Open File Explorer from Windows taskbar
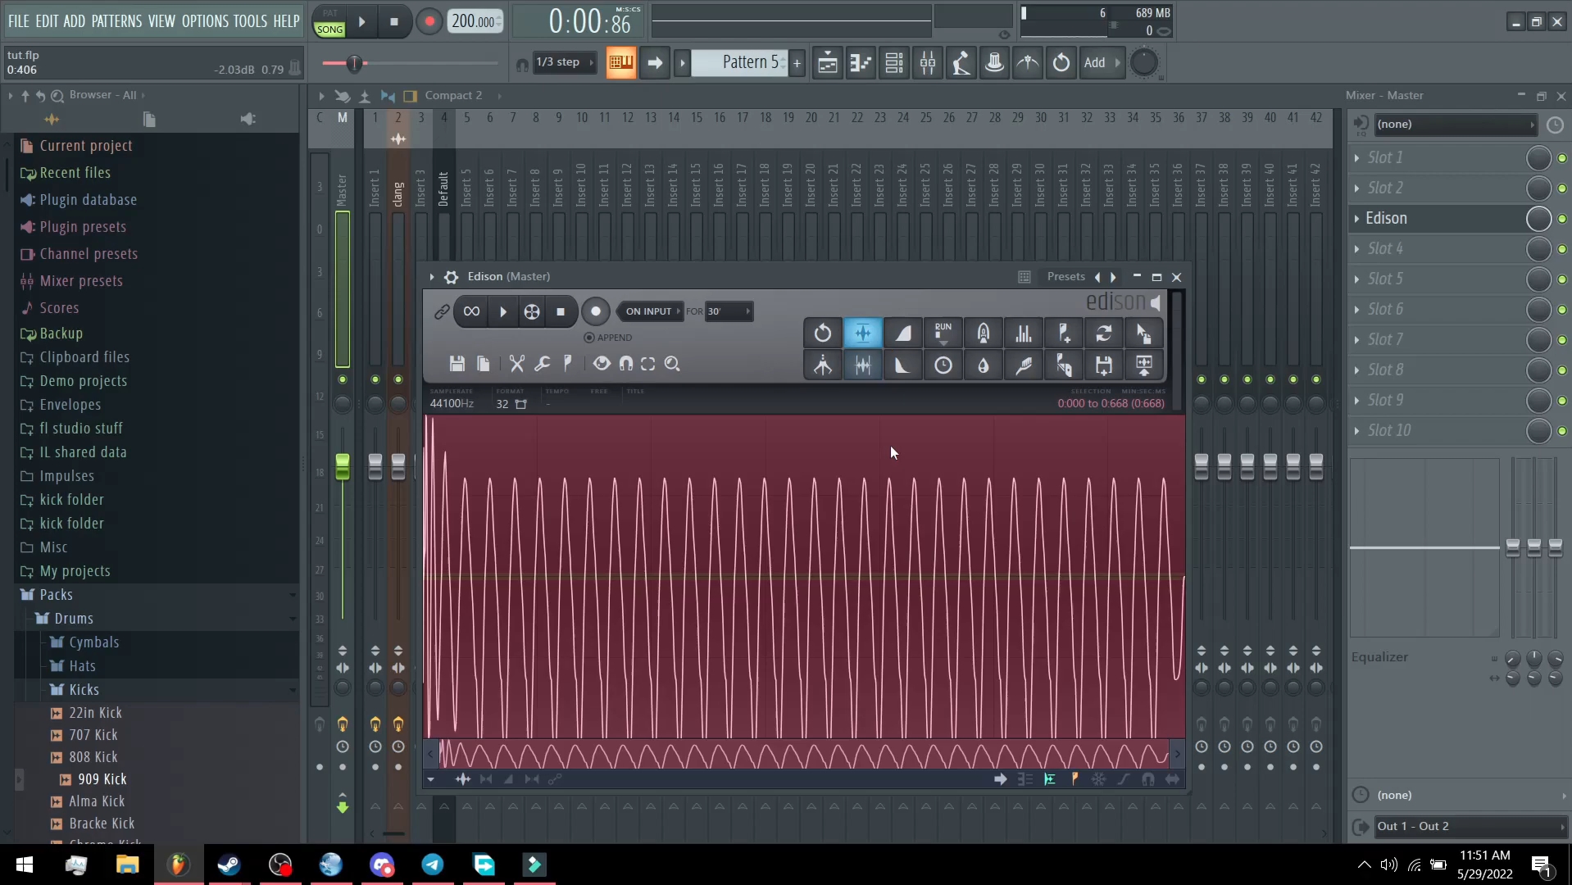 coord(127,865)
